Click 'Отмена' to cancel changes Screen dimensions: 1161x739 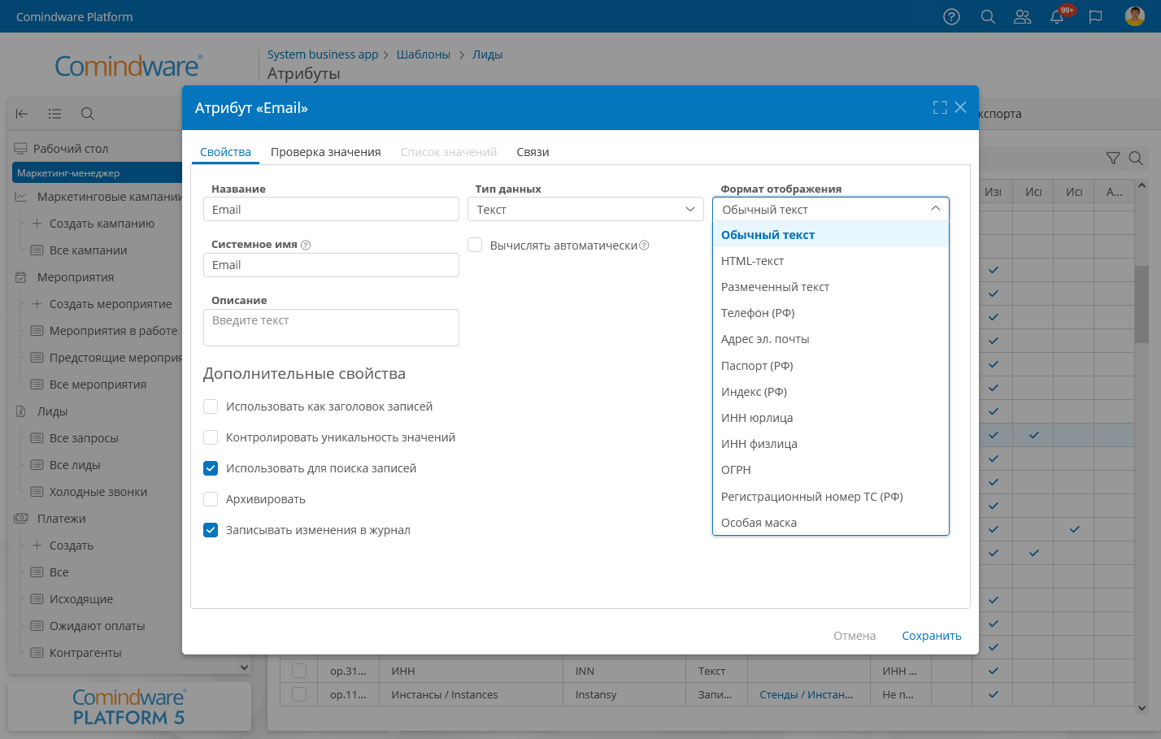click(854, 636)
